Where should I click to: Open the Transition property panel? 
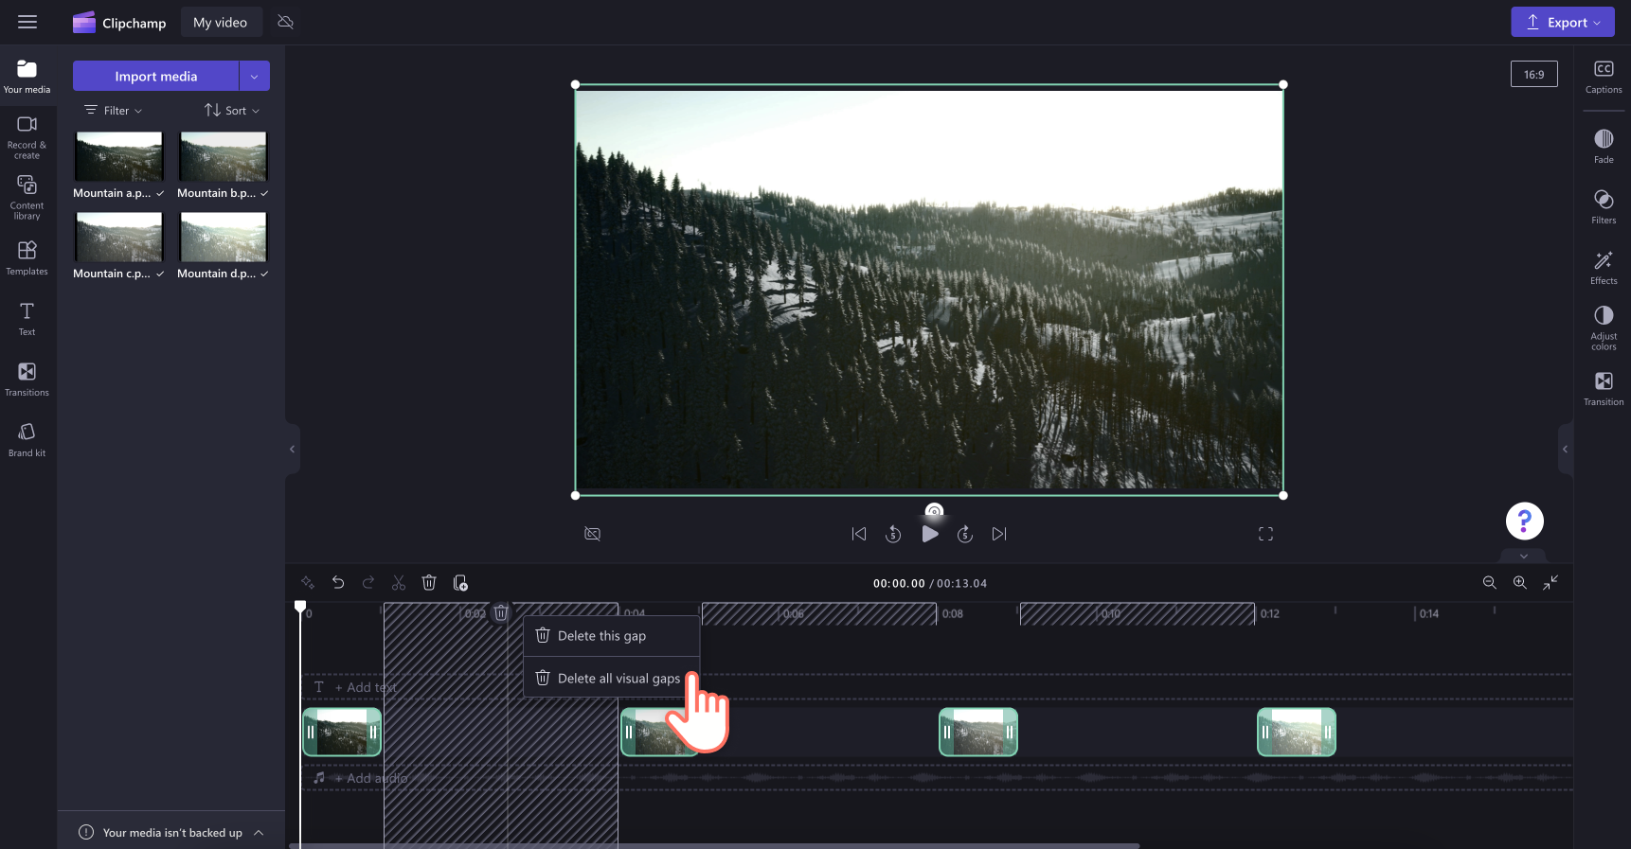coord(1604,389)
